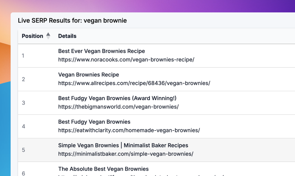Click The Absolute Best Vegan Brownies title
295x176 pixels.
[x=103, y=169]
